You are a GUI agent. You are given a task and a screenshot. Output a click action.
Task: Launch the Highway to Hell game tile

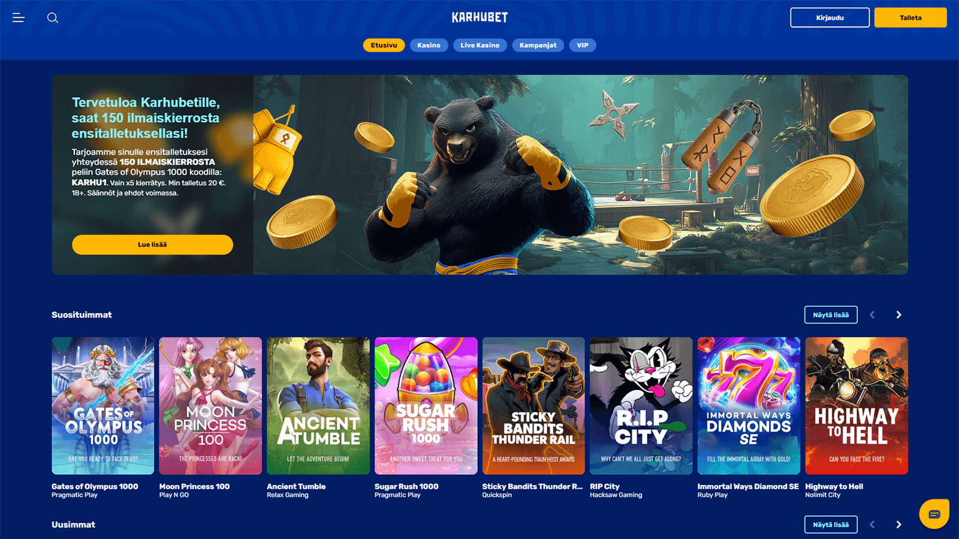(x=857, y=406)
